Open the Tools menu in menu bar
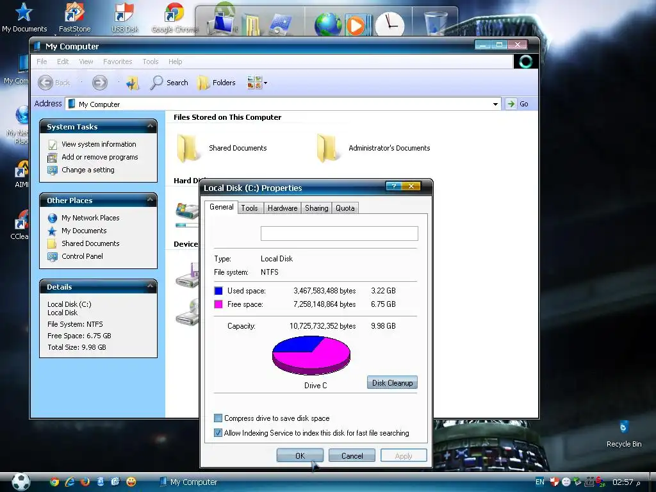The width and height of the screenshot is (656, 492). pyautogui.click(x=151, y=61)
